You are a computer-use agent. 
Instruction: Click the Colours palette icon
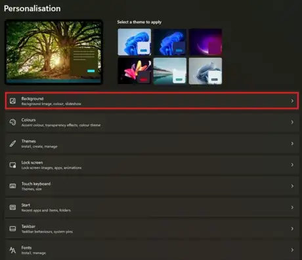(12, 122)
